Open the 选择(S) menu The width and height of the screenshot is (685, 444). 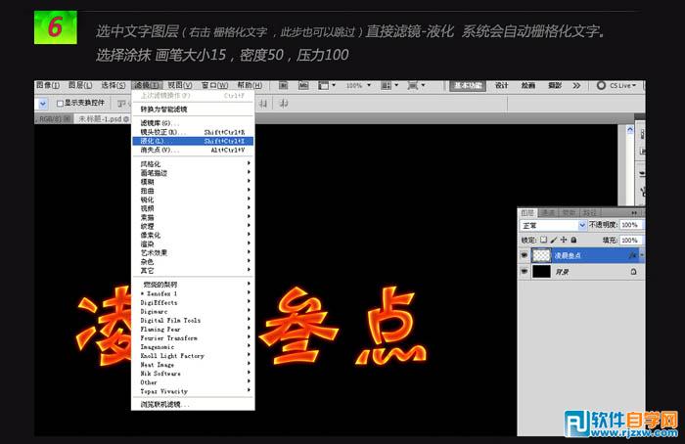coord(114,85)
